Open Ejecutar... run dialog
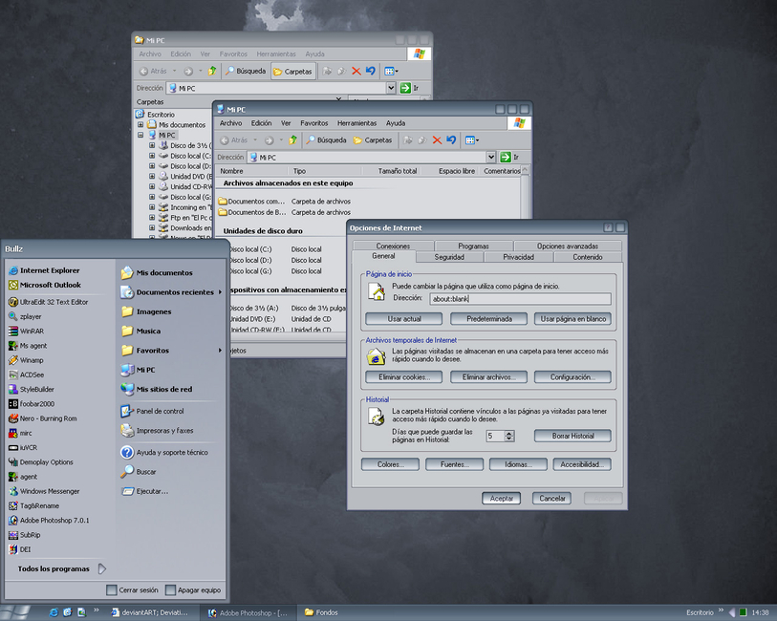This screenshot has width=777, height=621. tap(144, 491)
